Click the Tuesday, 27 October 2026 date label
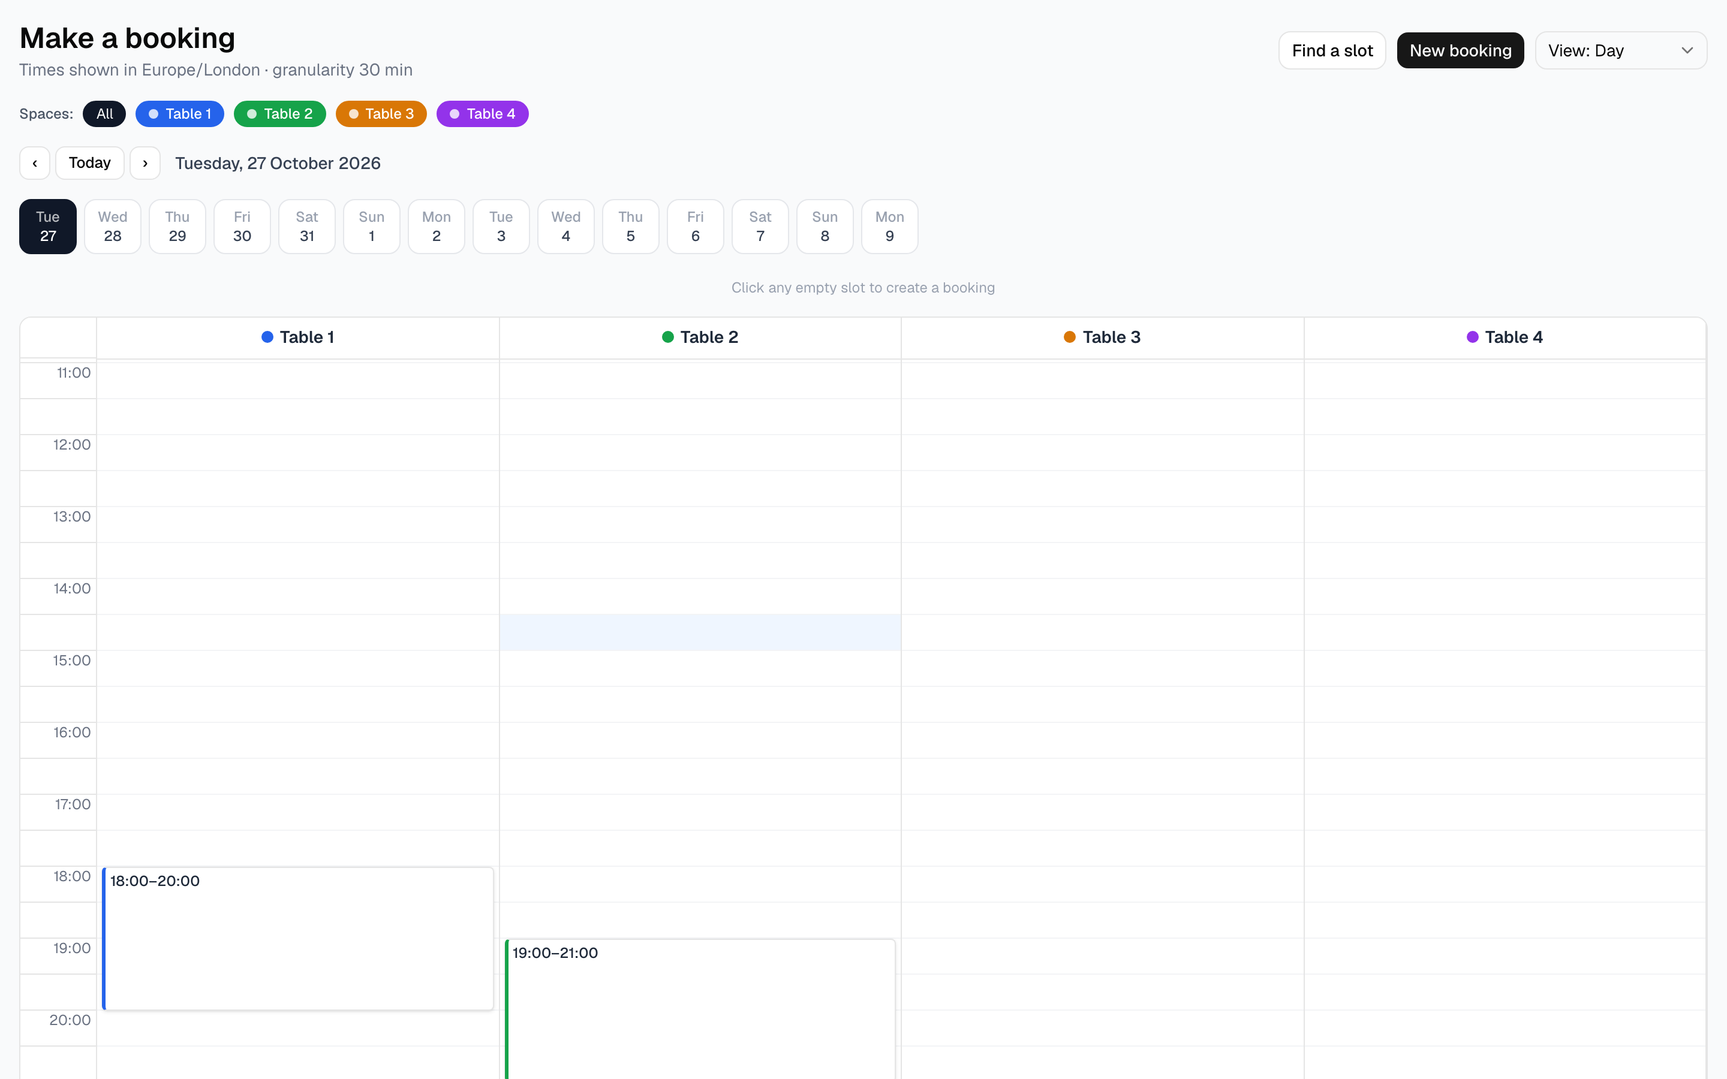The image size is (1727, 1079). point(278,164)
